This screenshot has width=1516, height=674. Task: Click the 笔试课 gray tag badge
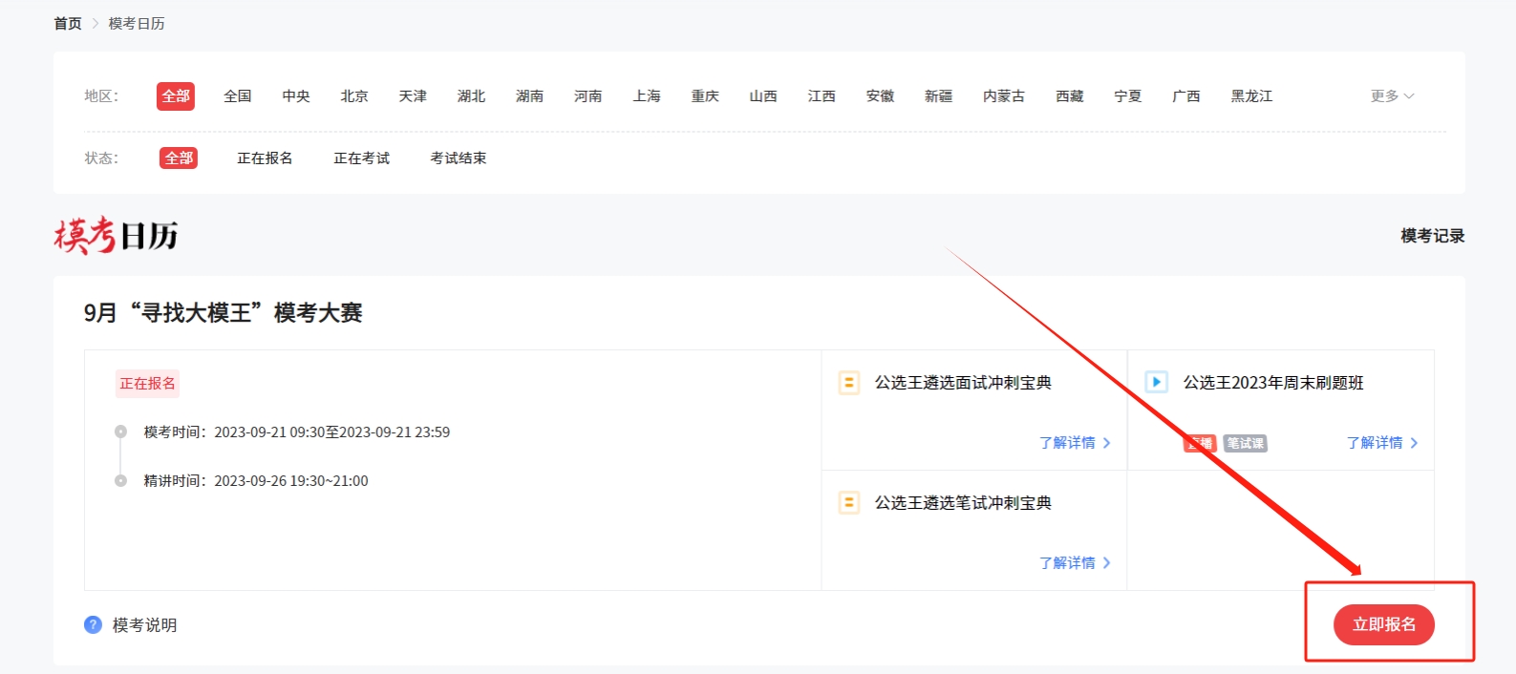pos(1245,443)
